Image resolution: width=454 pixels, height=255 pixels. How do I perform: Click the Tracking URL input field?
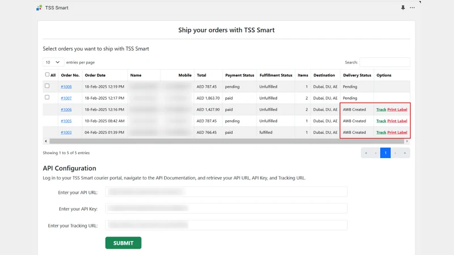tap(226, 225)
